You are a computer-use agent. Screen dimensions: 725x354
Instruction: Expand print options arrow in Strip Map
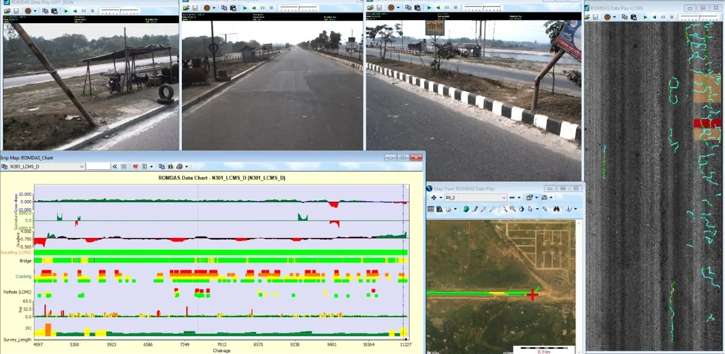[186, 167]
